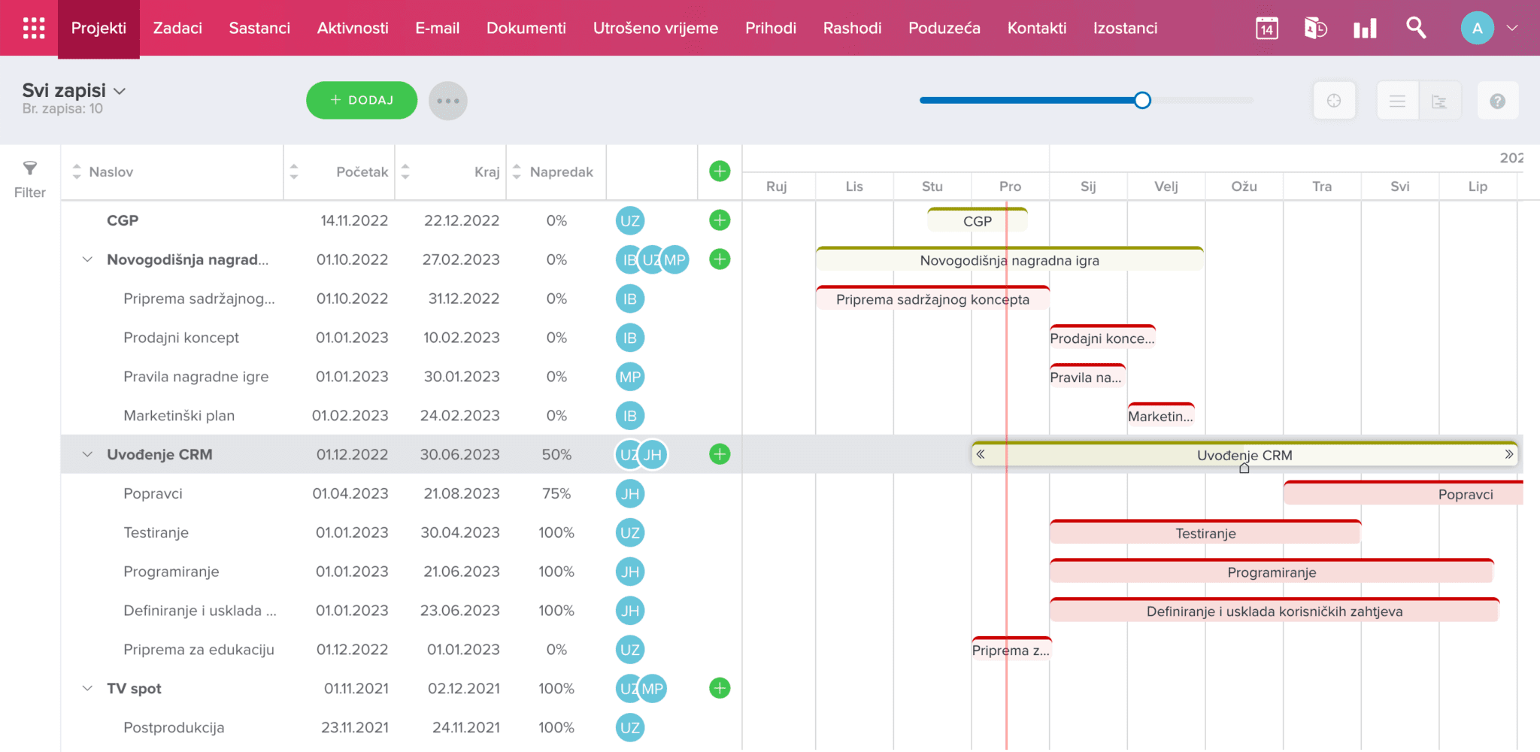Open the Prihodi tab

(771, 29)
